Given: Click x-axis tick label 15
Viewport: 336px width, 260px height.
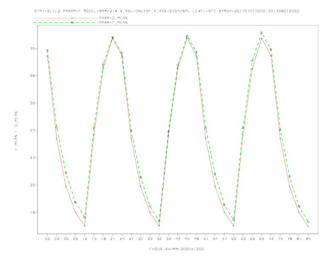Looking at the screenshot, I should click(94, 239).
